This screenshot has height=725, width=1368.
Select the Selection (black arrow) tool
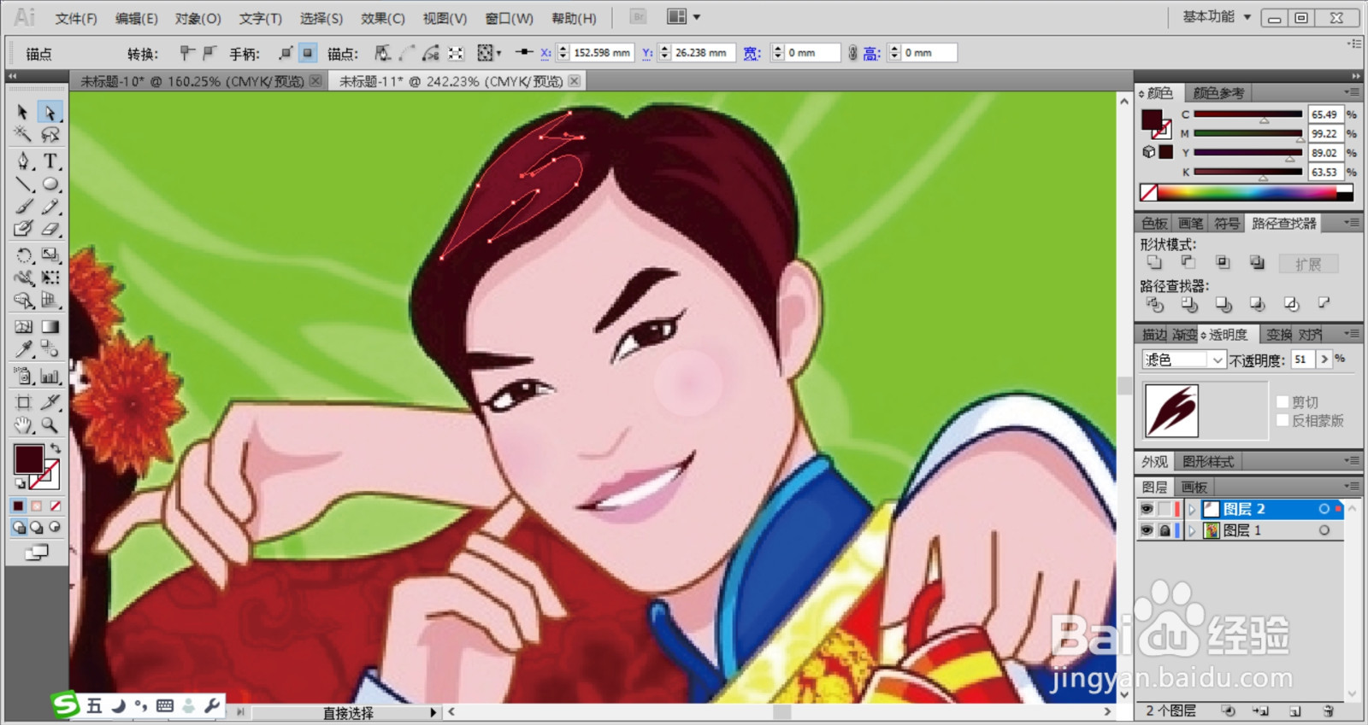click(23, 112)
